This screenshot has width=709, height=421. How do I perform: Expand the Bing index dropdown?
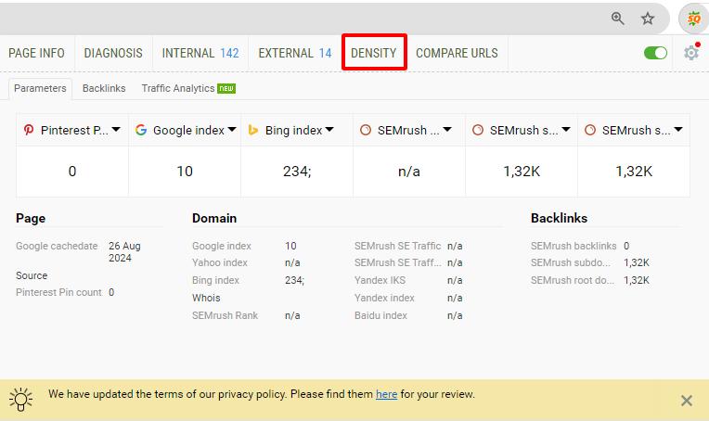(329, 130)
